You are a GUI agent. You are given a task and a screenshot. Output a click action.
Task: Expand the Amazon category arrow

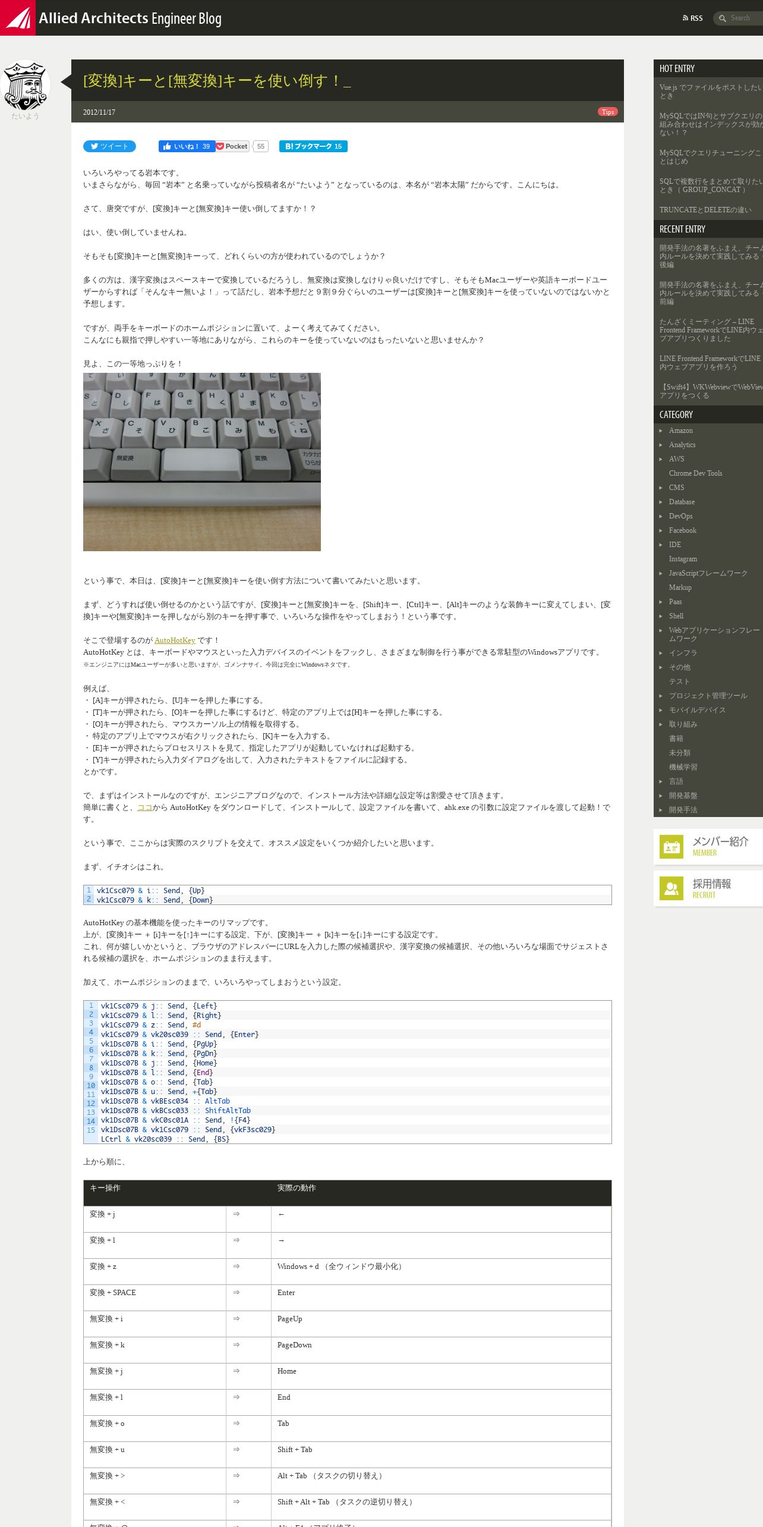click(661, 431)
